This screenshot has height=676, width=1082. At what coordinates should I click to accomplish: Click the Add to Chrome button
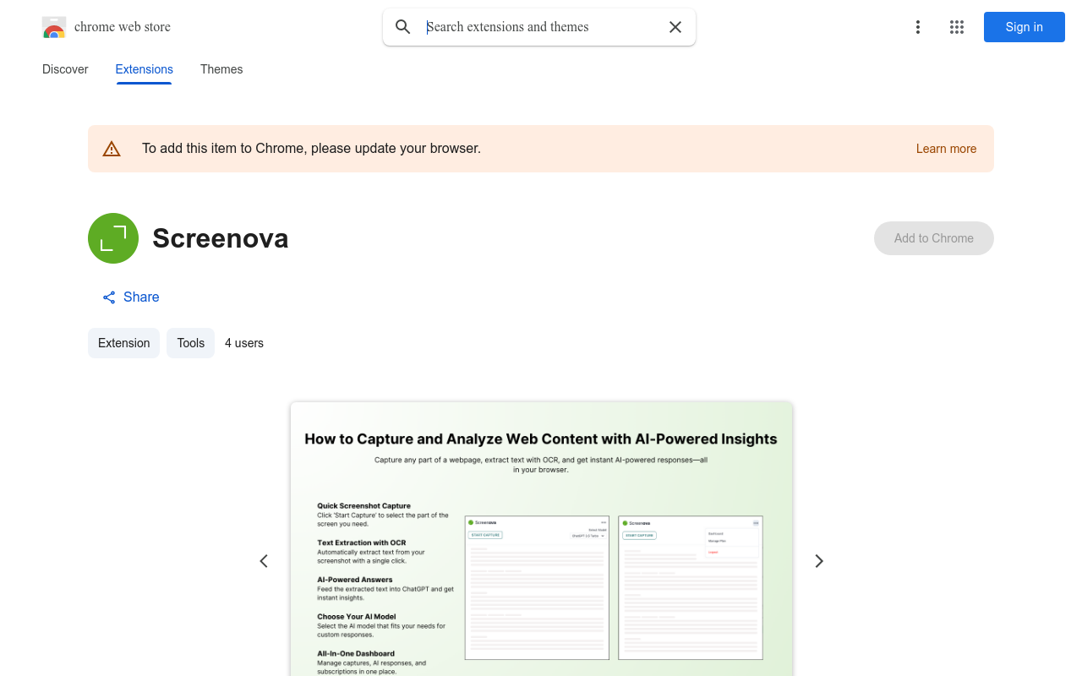pyautogui.click(x=934, y=238)
